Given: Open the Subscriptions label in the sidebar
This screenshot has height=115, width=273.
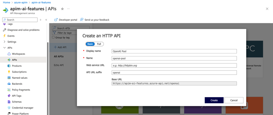Looking at the screenshot, I should point(19,72).
